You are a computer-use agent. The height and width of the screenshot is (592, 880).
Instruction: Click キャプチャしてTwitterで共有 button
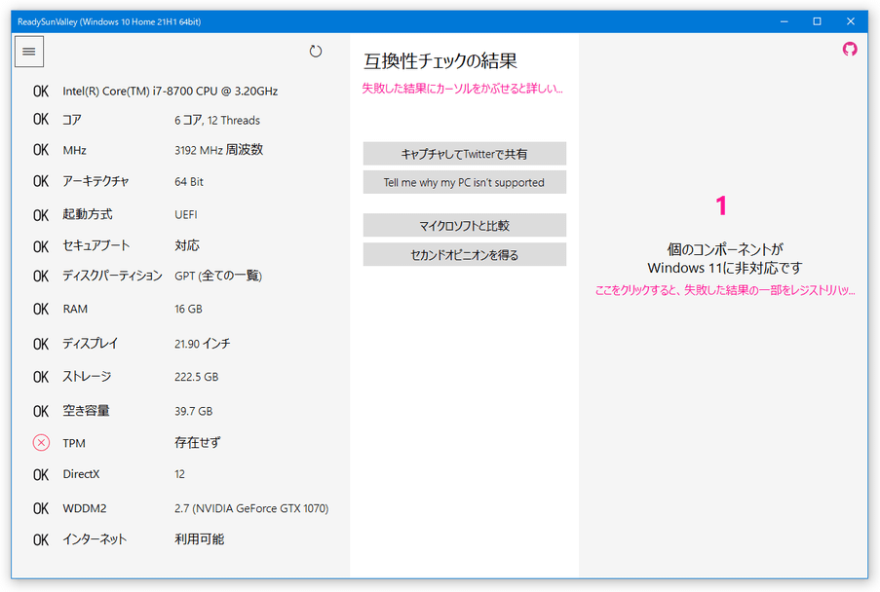464,154
